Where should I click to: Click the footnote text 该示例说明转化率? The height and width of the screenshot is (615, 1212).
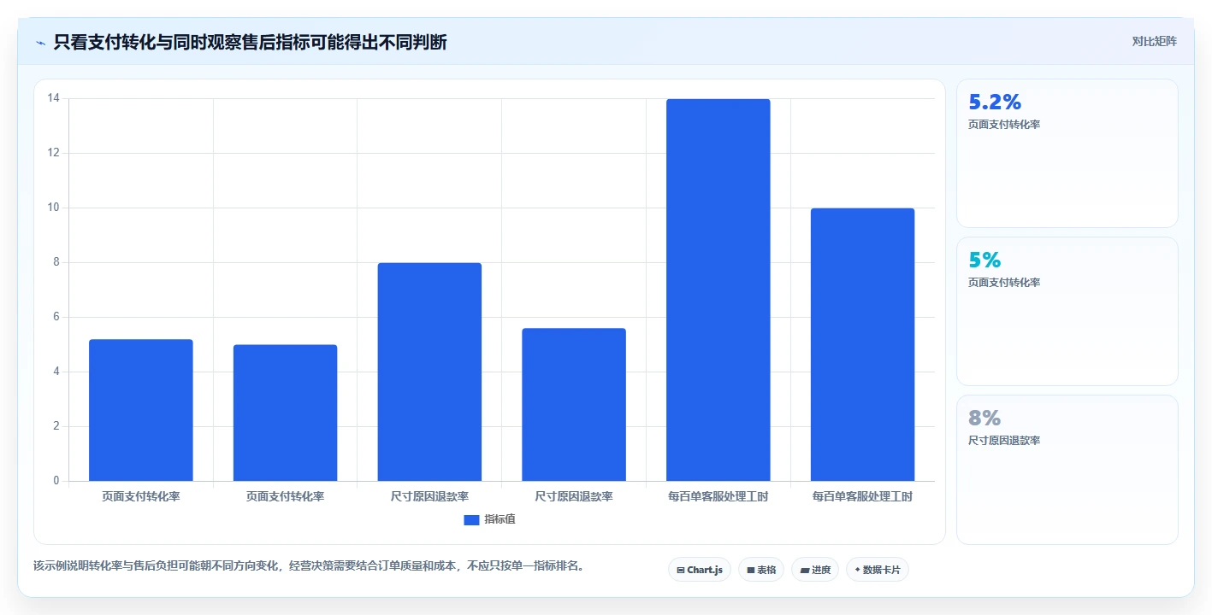(x=308, y=565)
